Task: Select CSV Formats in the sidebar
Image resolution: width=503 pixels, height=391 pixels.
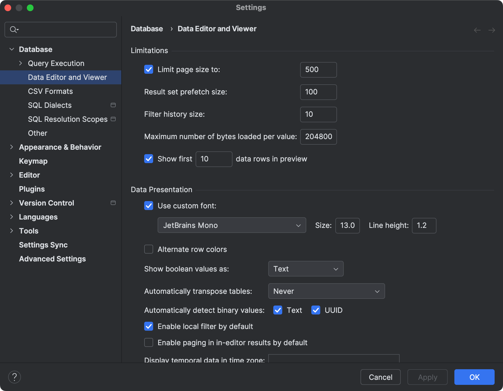Action: click(x=50, y=91)
